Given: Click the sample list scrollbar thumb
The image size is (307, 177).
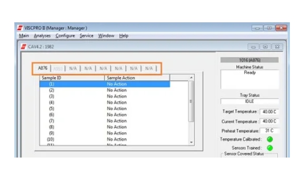Looking at the screenshot, I should [192, 101].
